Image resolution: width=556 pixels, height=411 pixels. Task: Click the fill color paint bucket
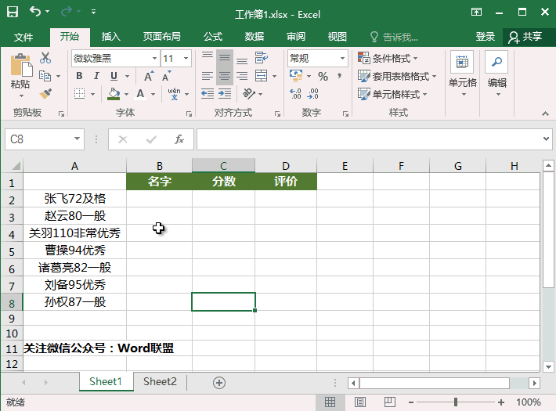tap(114, 94)
